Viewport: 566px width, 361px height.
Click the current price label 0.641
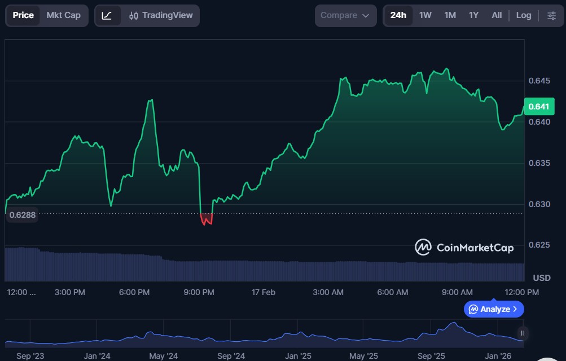539,107
